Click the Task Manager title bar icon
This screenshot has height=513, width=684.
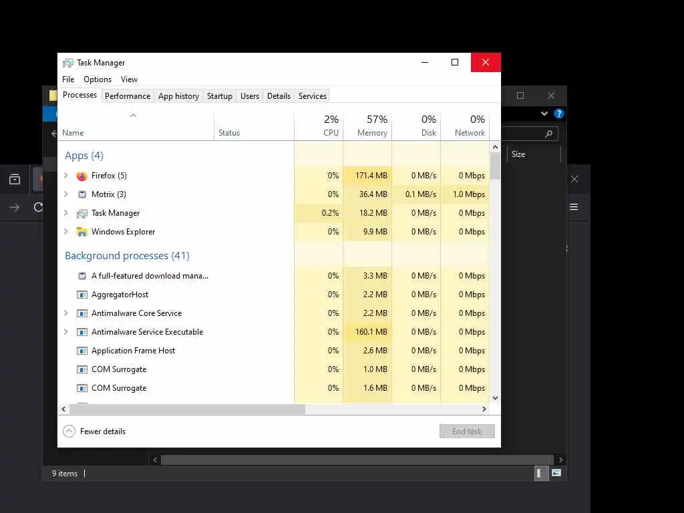click(x=67, y=63)
